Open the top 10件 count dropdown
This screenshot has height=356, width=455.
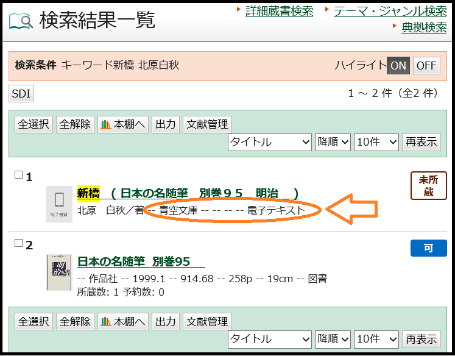click(376, 142)
